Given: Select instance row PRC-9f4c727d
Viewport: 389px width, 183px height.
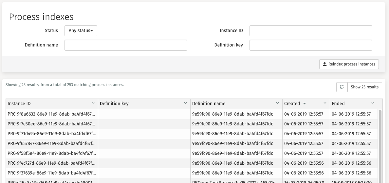Looking at the screenshot, I should coord(192,163).
